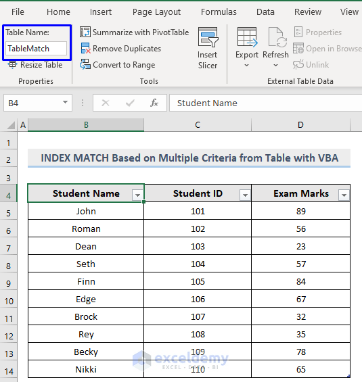Click the cell containing Finn
This screenshot has width=362, height=382.
point(86,281)
